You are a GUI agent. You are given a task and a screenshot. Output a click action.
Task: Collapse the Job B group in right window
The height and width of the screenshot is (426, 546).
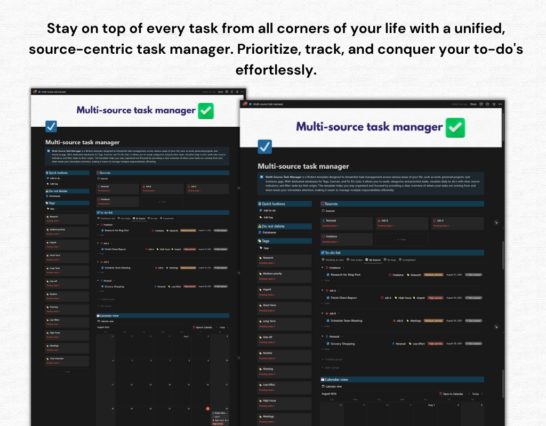click(323, 313)
